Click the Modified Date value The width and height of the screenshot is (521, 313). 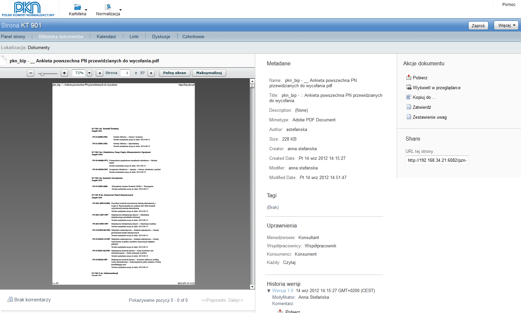[x=323, y=178]
